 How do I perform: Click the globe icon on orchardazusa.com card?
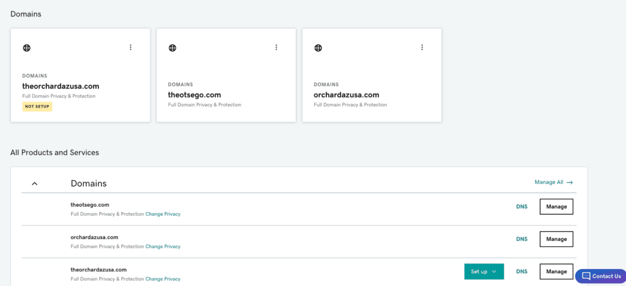(x=318, y=48)
